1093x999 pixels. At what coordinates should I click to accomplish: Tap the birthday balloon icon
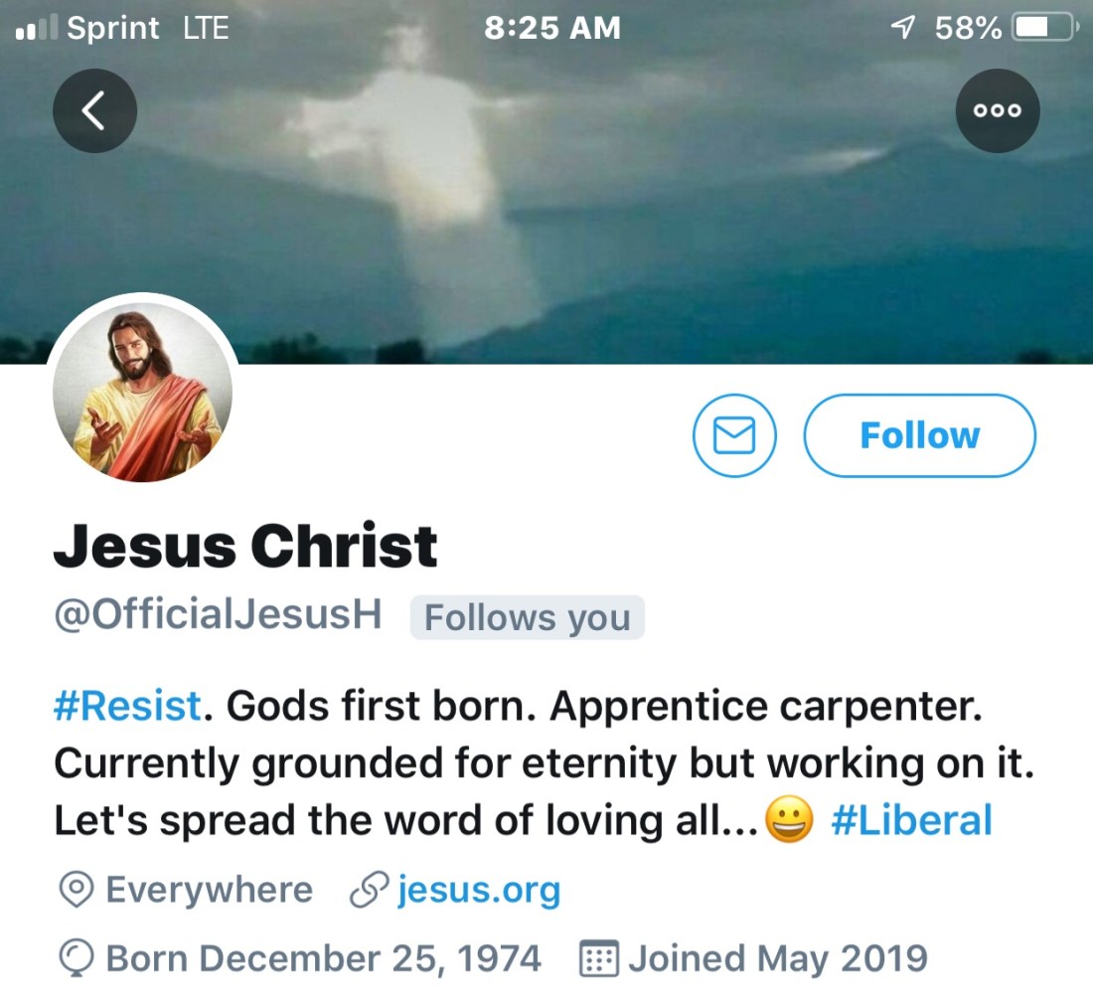point(76,959)
